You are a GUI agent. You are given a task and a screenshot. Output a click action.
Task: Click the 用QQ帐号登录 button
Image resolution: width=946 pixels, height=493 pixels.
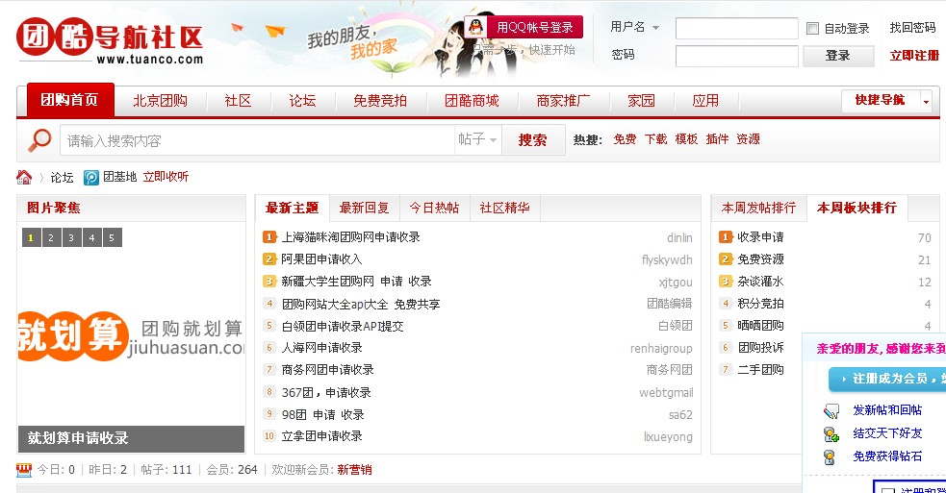(524, 27)
